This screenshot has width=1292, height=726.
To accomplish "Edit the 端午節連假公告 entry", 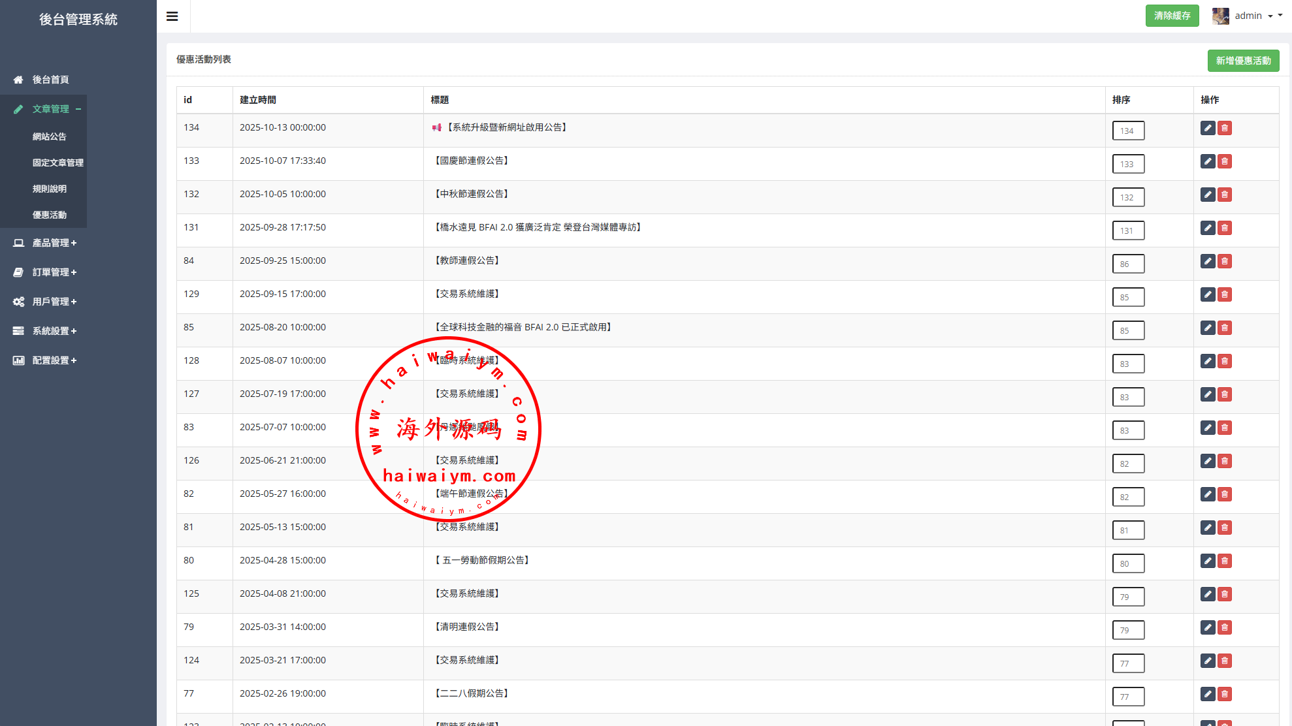I will 1208,494.
